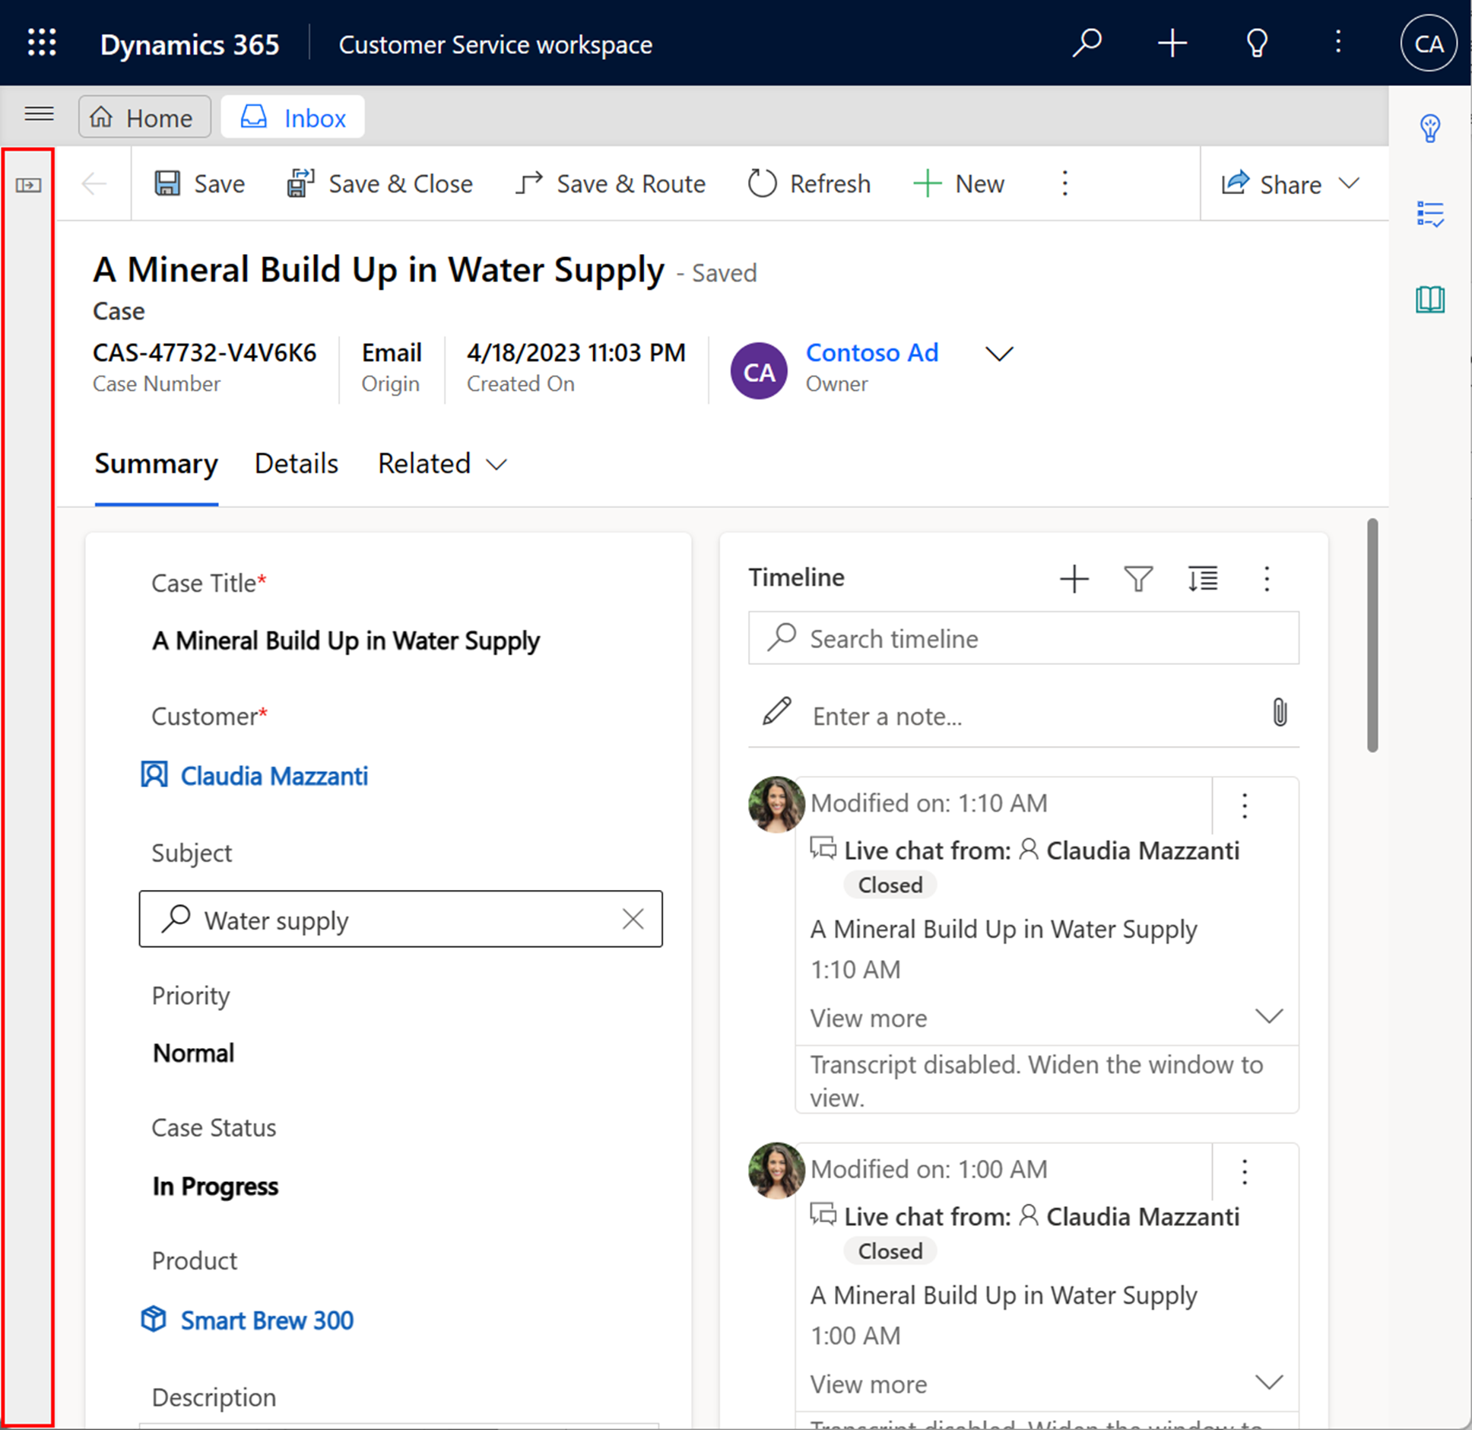1472x1430 pixels.
Task: Click Save & Close
Action: coord(379,183)
